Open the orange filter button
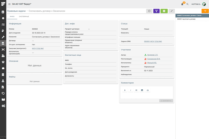Viewport: 209px width, 139px height. coord(205,11)
